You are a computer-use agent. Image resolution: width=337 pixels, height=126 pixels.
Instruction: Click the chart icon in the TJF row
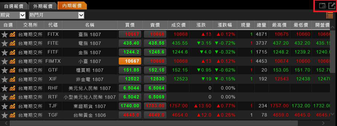pos(12,106)
